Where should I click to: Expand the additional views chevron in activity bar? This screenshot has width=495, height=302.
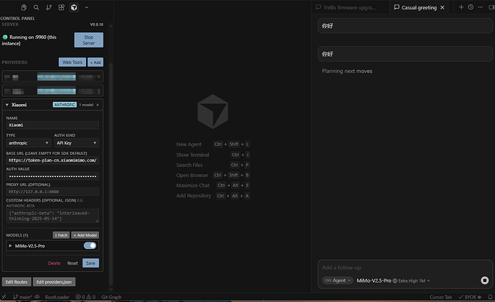87,7
